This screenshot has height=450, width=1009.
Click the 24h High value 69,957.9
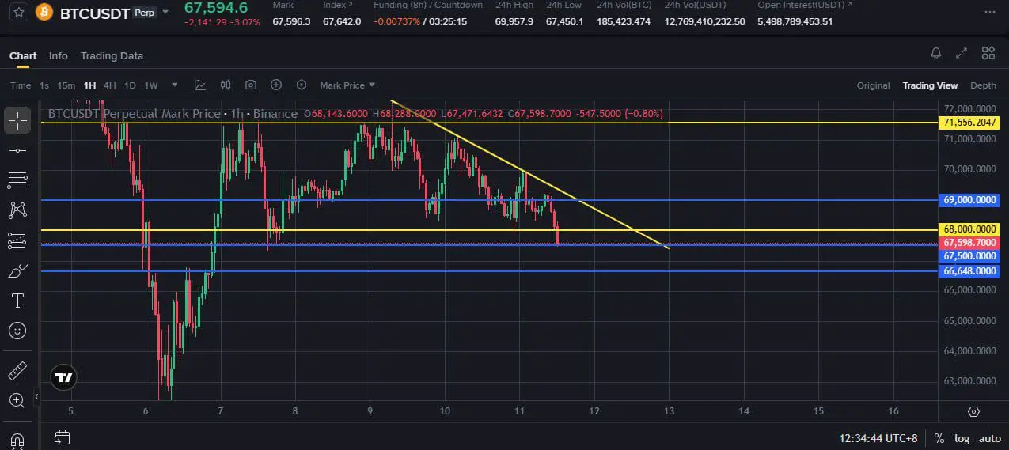(x=514, y=21)
